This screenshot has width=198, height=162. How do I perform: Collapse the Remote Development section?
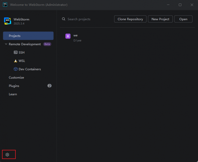pyautogui.click(x=6, y=44)
